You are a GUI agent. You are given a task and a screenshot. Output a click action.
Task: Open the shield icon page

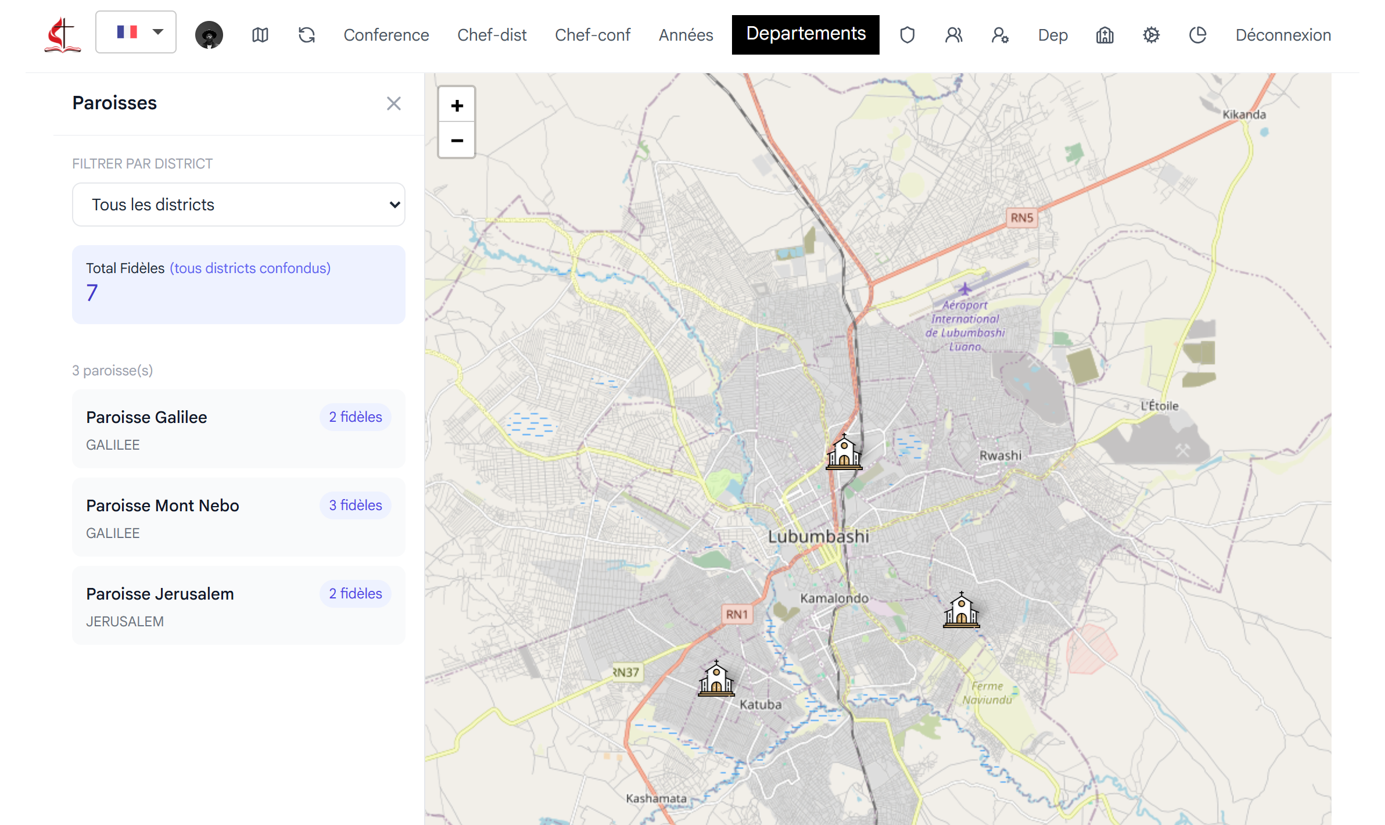[907, 35]
